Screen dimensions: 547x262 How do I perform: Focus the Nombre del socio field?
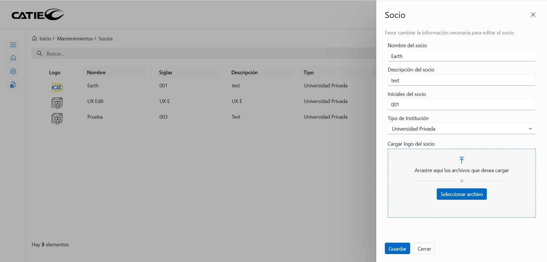461,56
